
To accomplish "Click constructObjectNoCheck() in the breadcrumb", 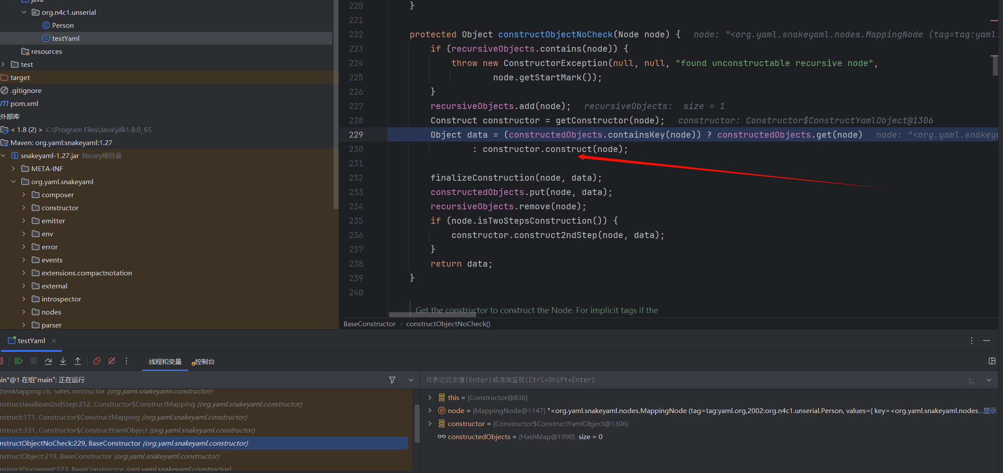I will [x=448, y=324].
